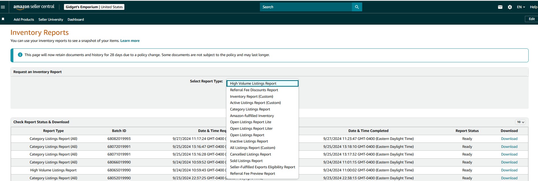The height and width of the screenshot is (181, 538).
Task: Click batch ID 68082019993 cell
Action: (119, 139)
